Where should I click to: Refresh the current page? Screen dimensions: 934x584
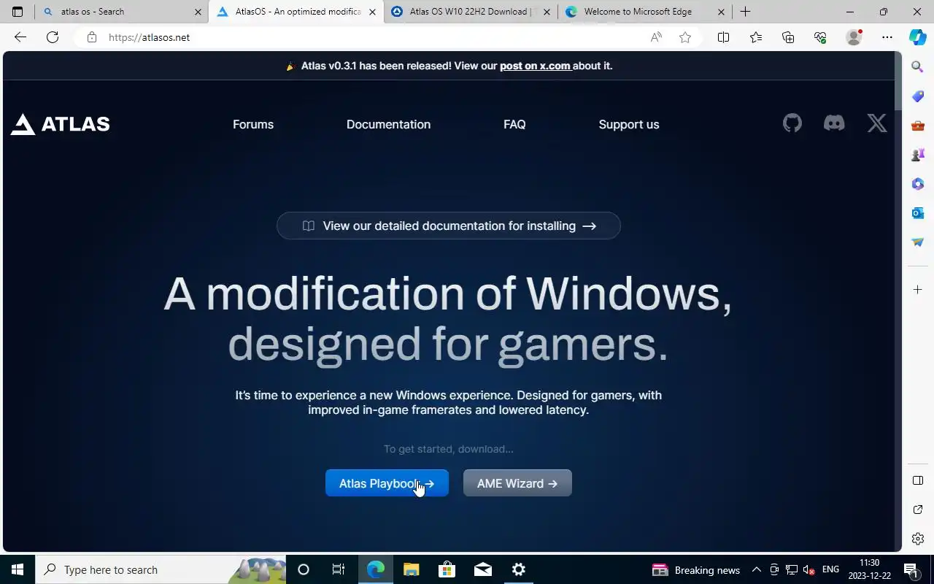tap(53, 37)
